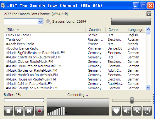This screenshot has width=155, height=119.
Task: Click the Adult C... genre cell
Action: [115, 70]
